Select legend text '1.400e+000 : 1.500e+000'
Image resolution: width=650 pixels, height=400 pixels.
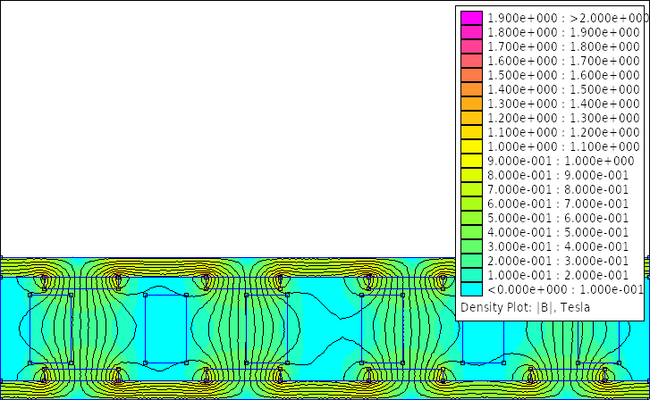point(563,89)
